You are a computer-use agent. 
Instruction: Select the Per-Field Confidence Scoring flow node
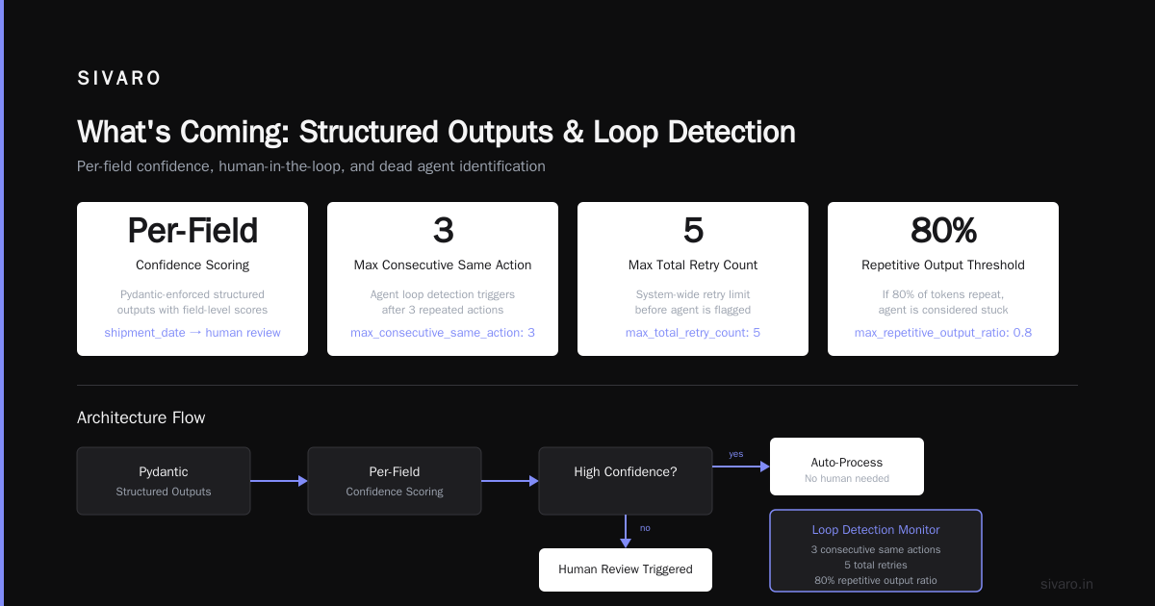tap(395, 481)
